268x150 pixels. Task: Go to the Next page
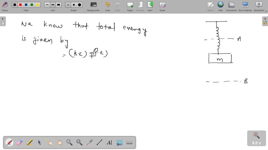coord(150,6)
